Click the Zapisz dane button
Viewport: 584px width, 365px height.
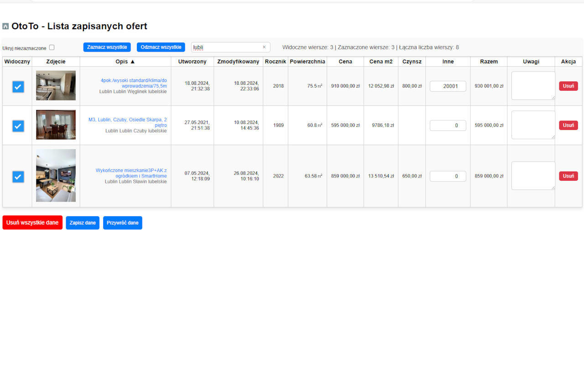(x=83, y=223)
